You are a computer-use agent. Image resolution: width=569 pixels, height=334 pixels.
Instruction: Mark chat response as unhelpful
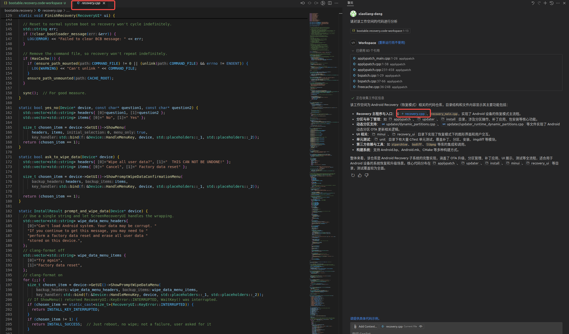tap(366, 175)
